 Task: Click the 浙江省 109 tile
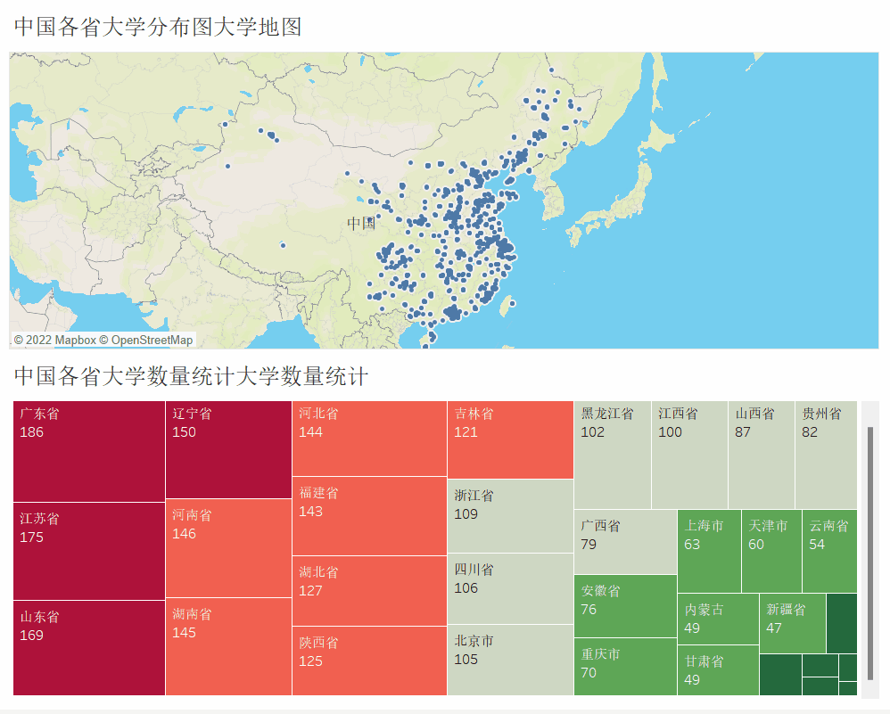510,515
